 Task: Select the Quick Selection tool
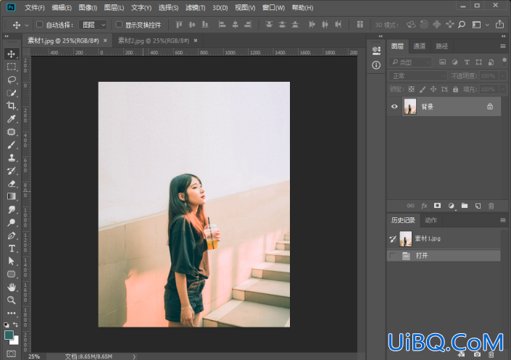click(12, 93)
